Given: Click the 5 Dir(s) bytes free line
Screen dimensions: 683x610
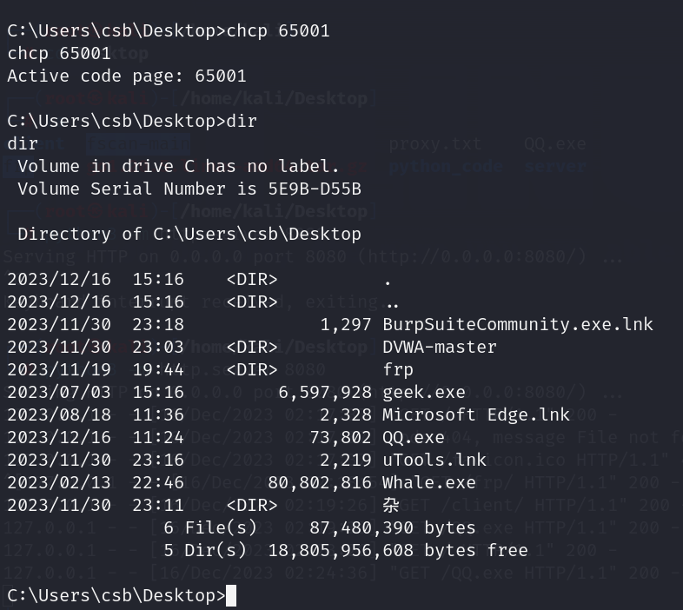Looking at the screenshot, I should pos(346,551).
